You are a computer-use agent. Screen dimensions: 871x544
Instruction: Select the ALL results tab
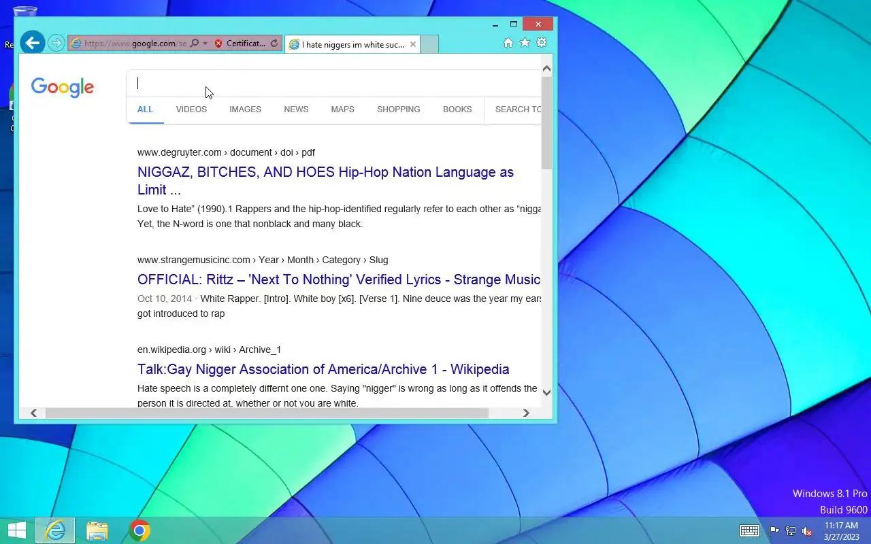pos(145,109)
